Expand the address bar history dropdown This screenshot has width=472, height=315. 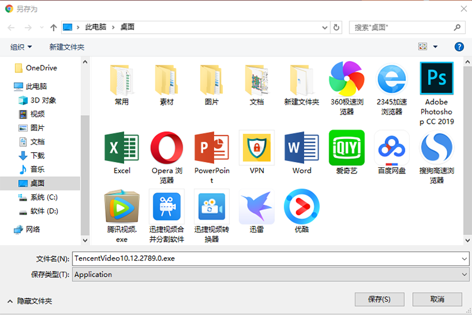(325, 28)
